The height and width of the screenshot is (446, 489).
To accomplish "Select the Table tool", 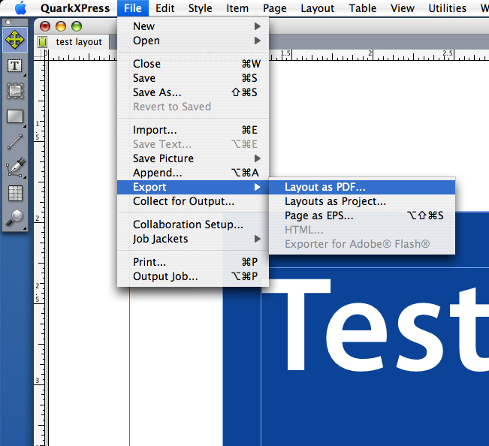I will [15, 193].
